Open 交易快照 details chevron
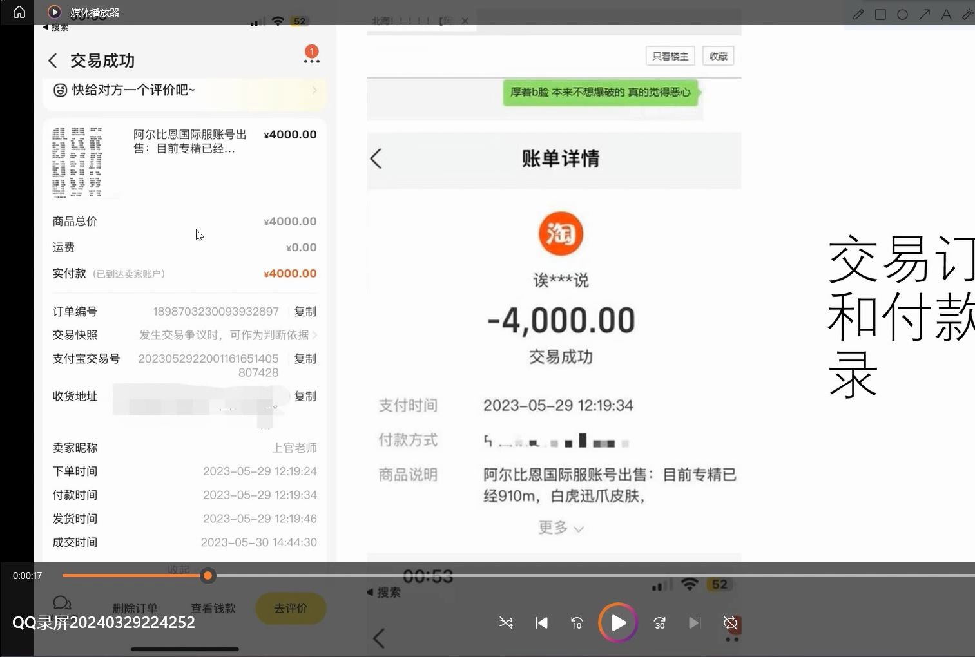 click(314, 335)
